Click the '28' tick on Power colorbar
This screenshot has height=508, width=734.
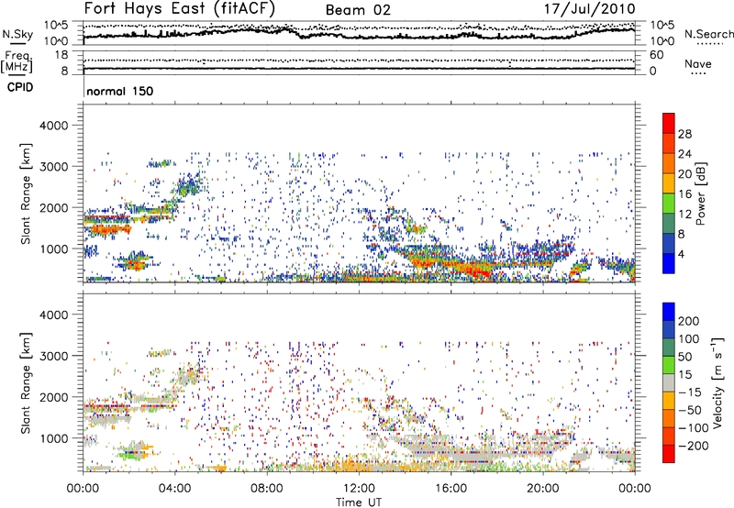(x=684, y=134)
